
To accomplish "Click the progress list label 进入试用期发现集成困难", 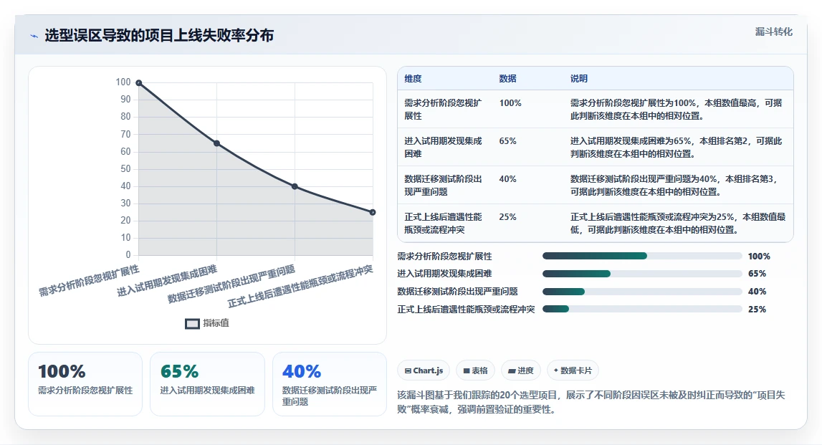I will coord(444,274).
